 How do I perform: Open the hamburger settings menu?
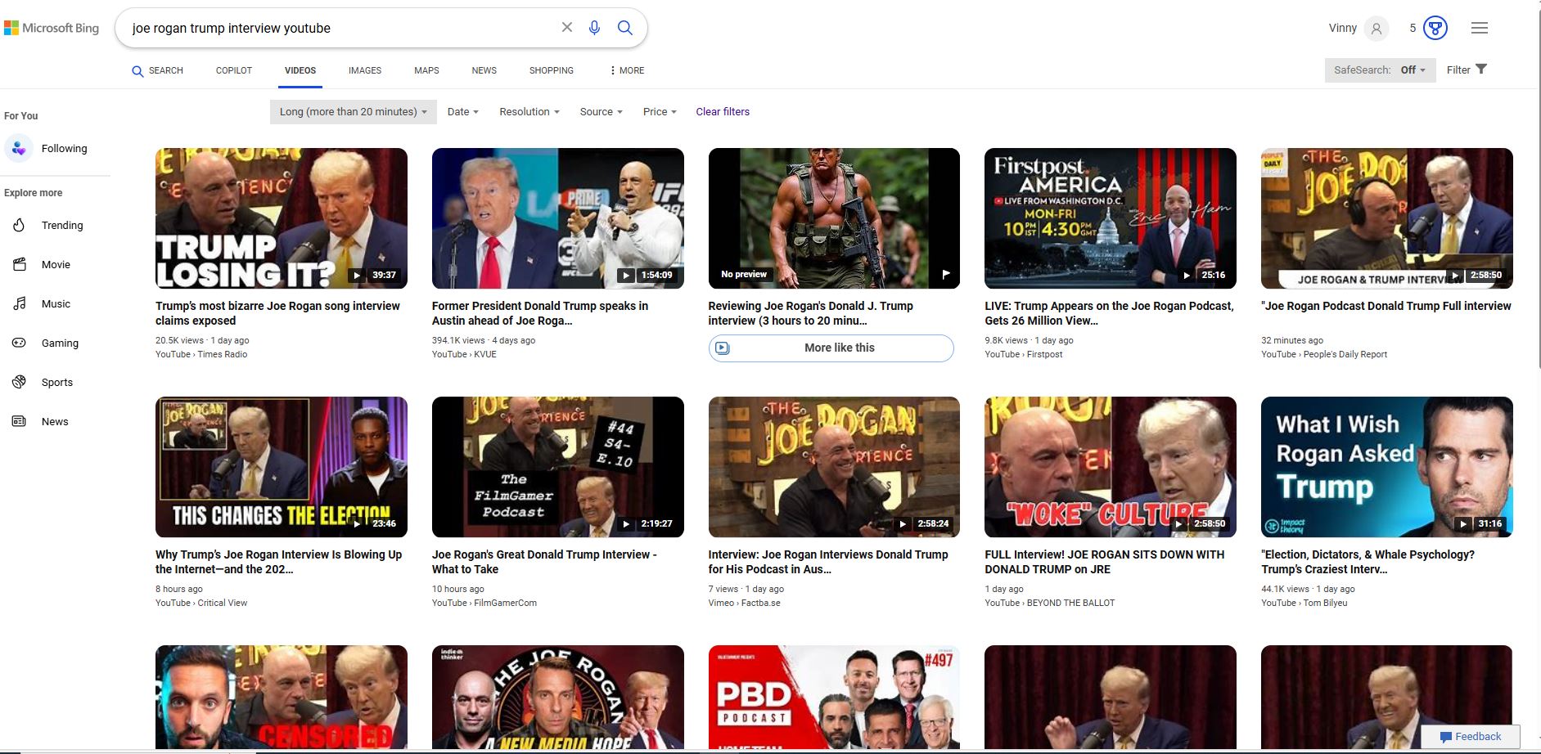1480,28
